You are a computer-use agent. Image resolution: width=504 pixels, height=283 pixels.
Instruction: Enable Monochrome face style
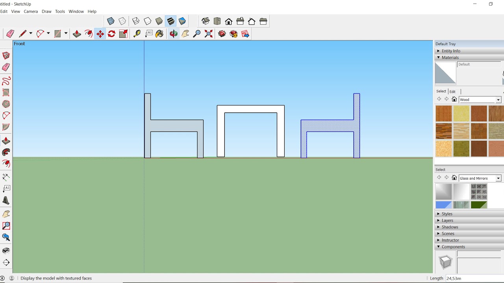pyautogui.click(x=182, y=21)
